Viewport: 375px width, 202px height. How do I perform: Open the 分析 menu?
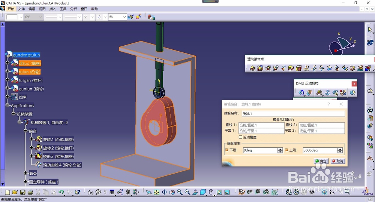[73, 9]
